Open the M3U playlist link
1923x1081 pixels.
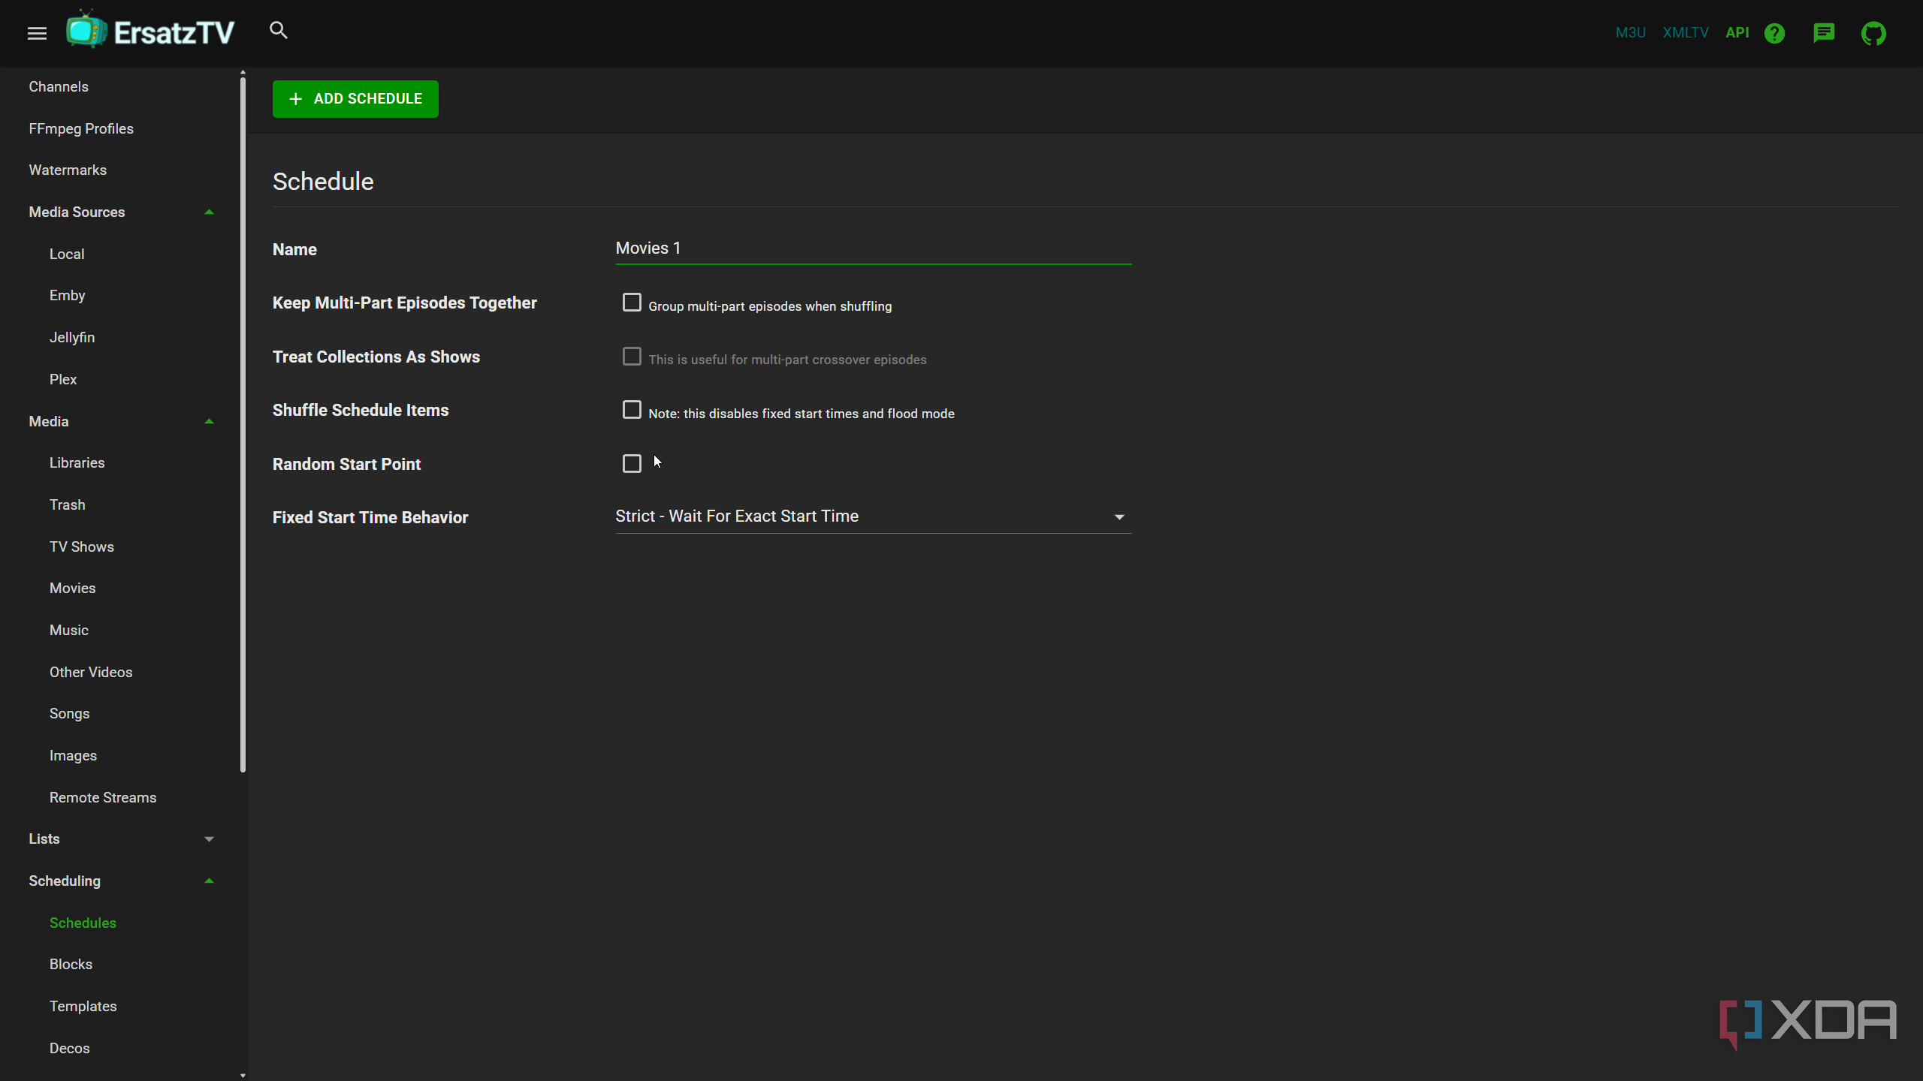(x=1630, y=32)
